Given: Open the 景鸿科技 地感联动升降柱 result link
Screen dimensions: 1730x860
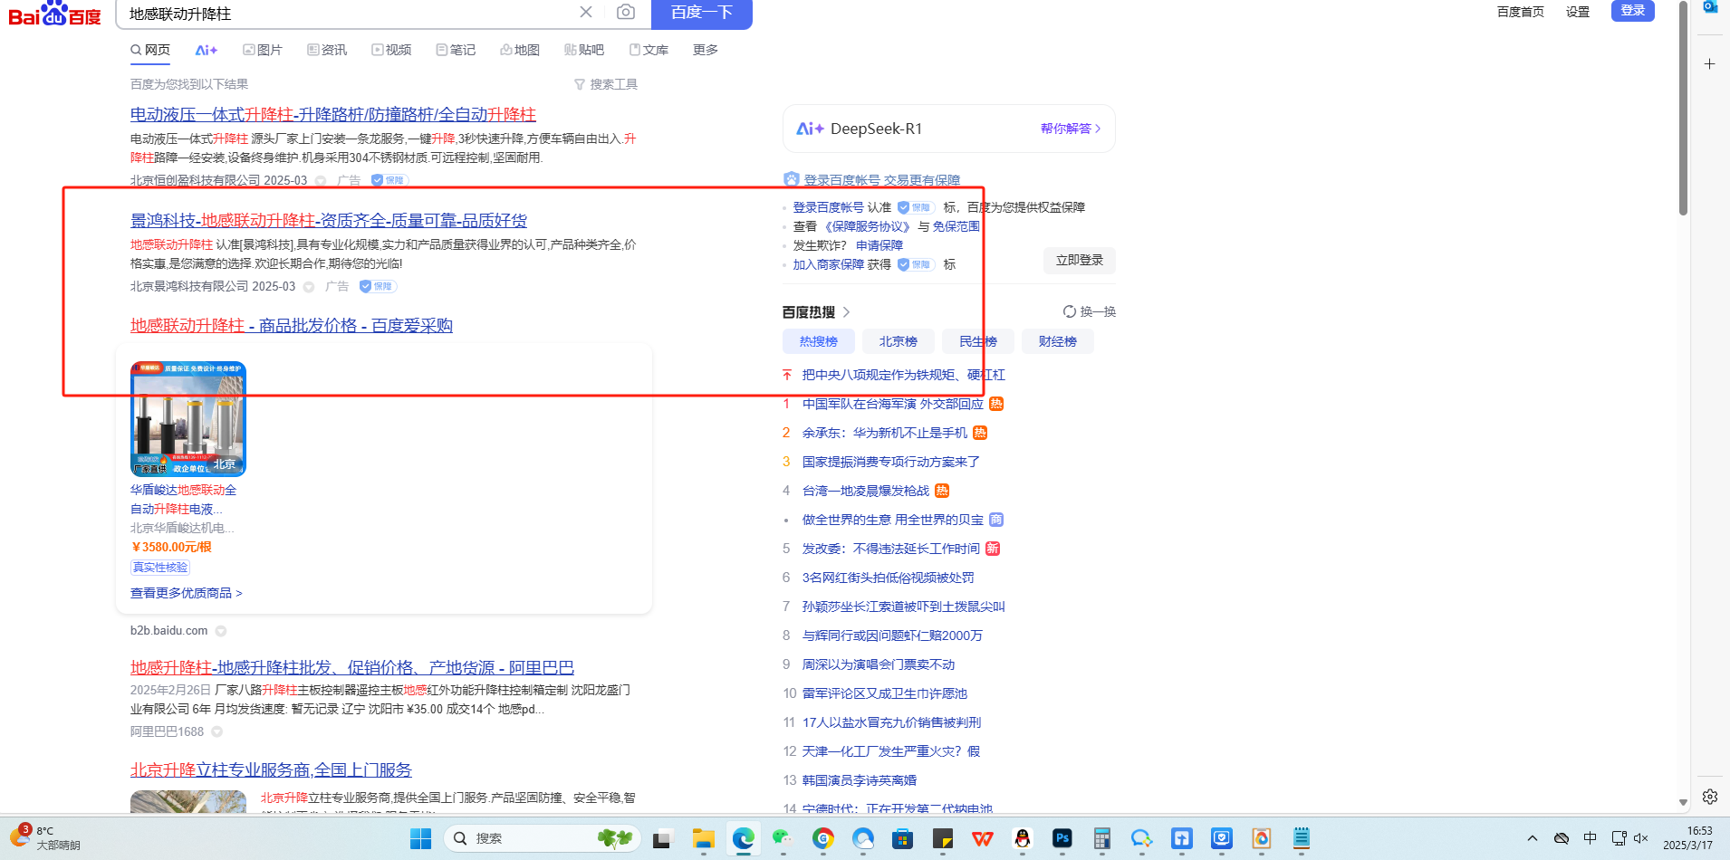Looking at the screenshot, I should click(x=329, y=221).
